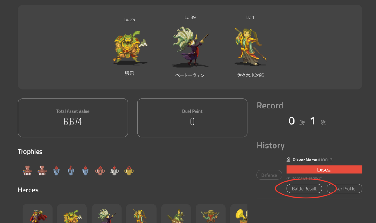This screenshot has width=376, height=223.
Task: Open the golden gramophone card in Heroes
Action: click(x=239, y=214)
